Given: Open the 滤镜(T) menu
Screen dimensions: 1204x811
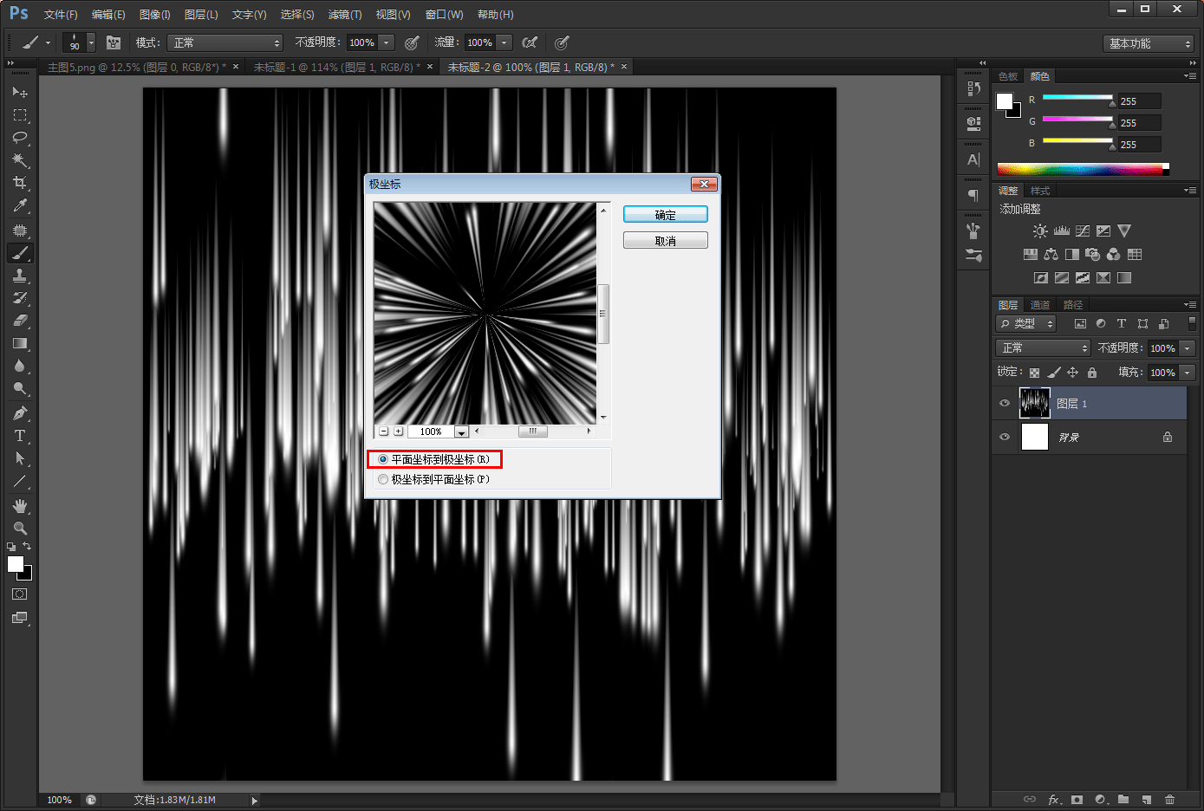Looking at the screenshot, I should coord(345,15).
